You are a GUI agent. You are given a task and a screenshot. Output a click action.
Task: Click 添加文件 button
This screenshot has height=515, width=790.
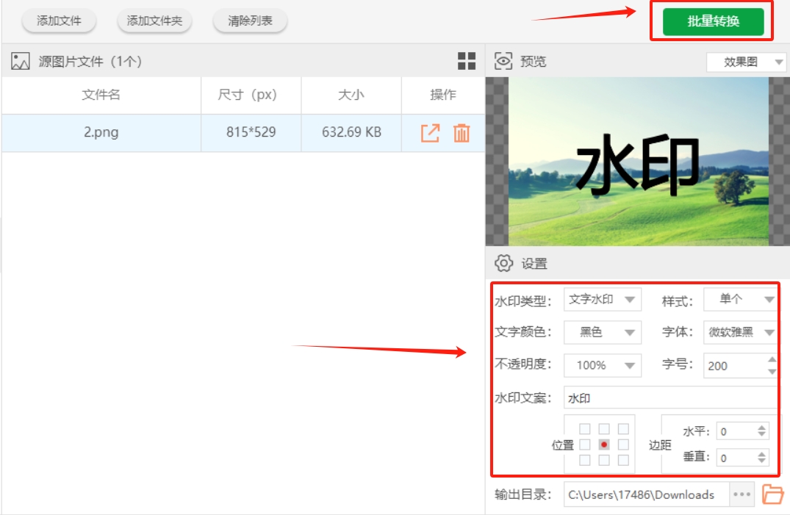tap(59, 21)
